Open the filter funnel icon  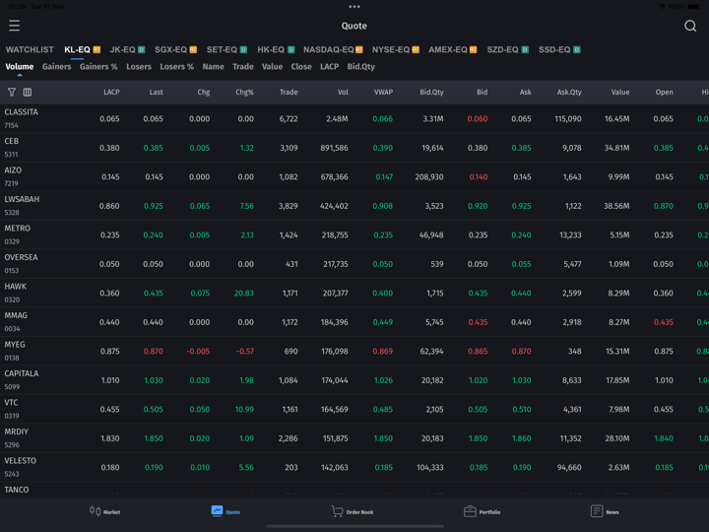(x=12, y=93)
